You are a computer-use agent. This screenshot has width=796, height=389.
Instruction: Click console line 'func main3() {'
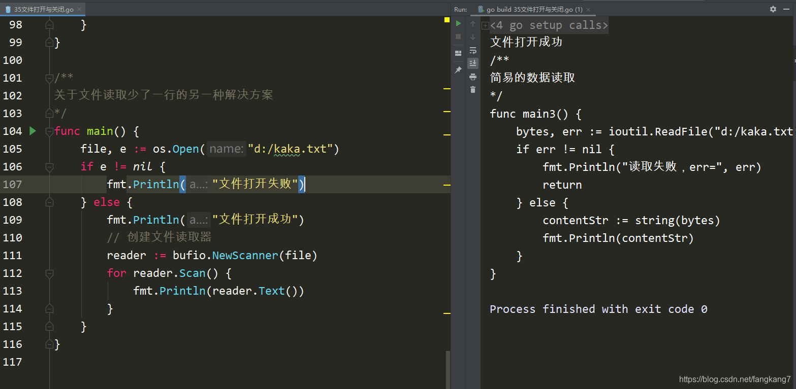[x=535, y=114]
